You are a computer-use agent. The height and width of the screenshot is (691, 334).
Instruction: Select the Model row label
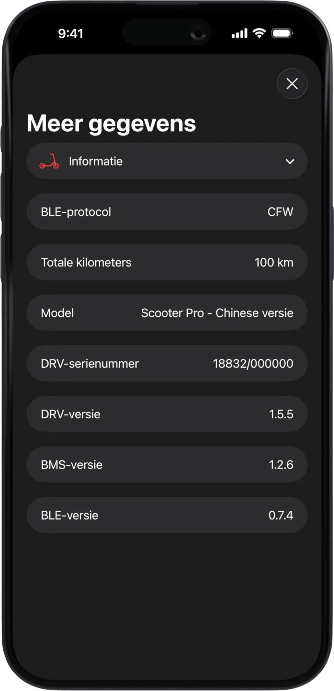pos(57,313)
